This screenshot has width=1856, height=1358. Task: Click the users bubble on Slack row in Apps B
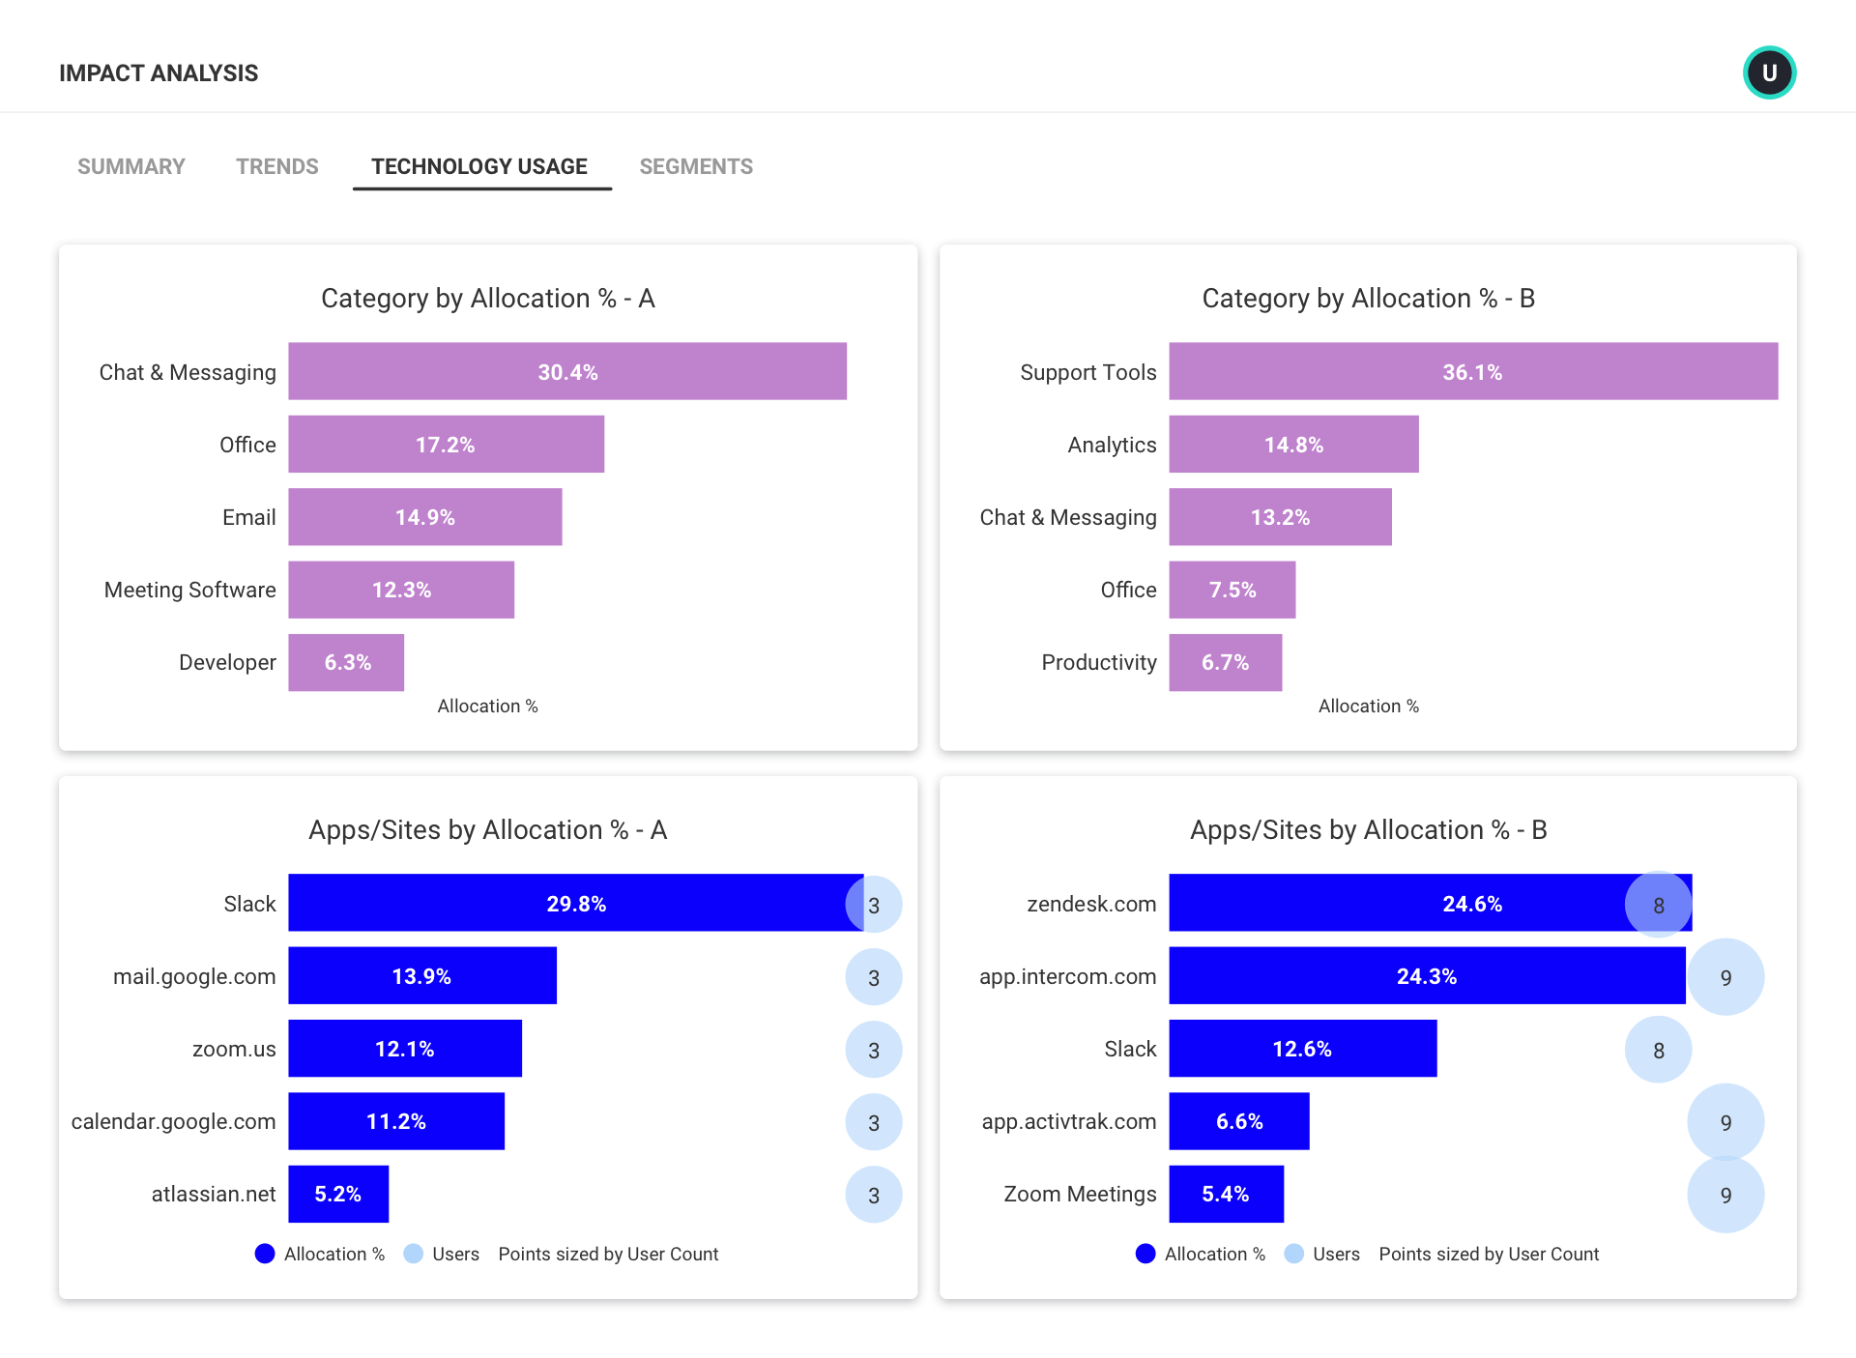(x=1659, y=1050)
